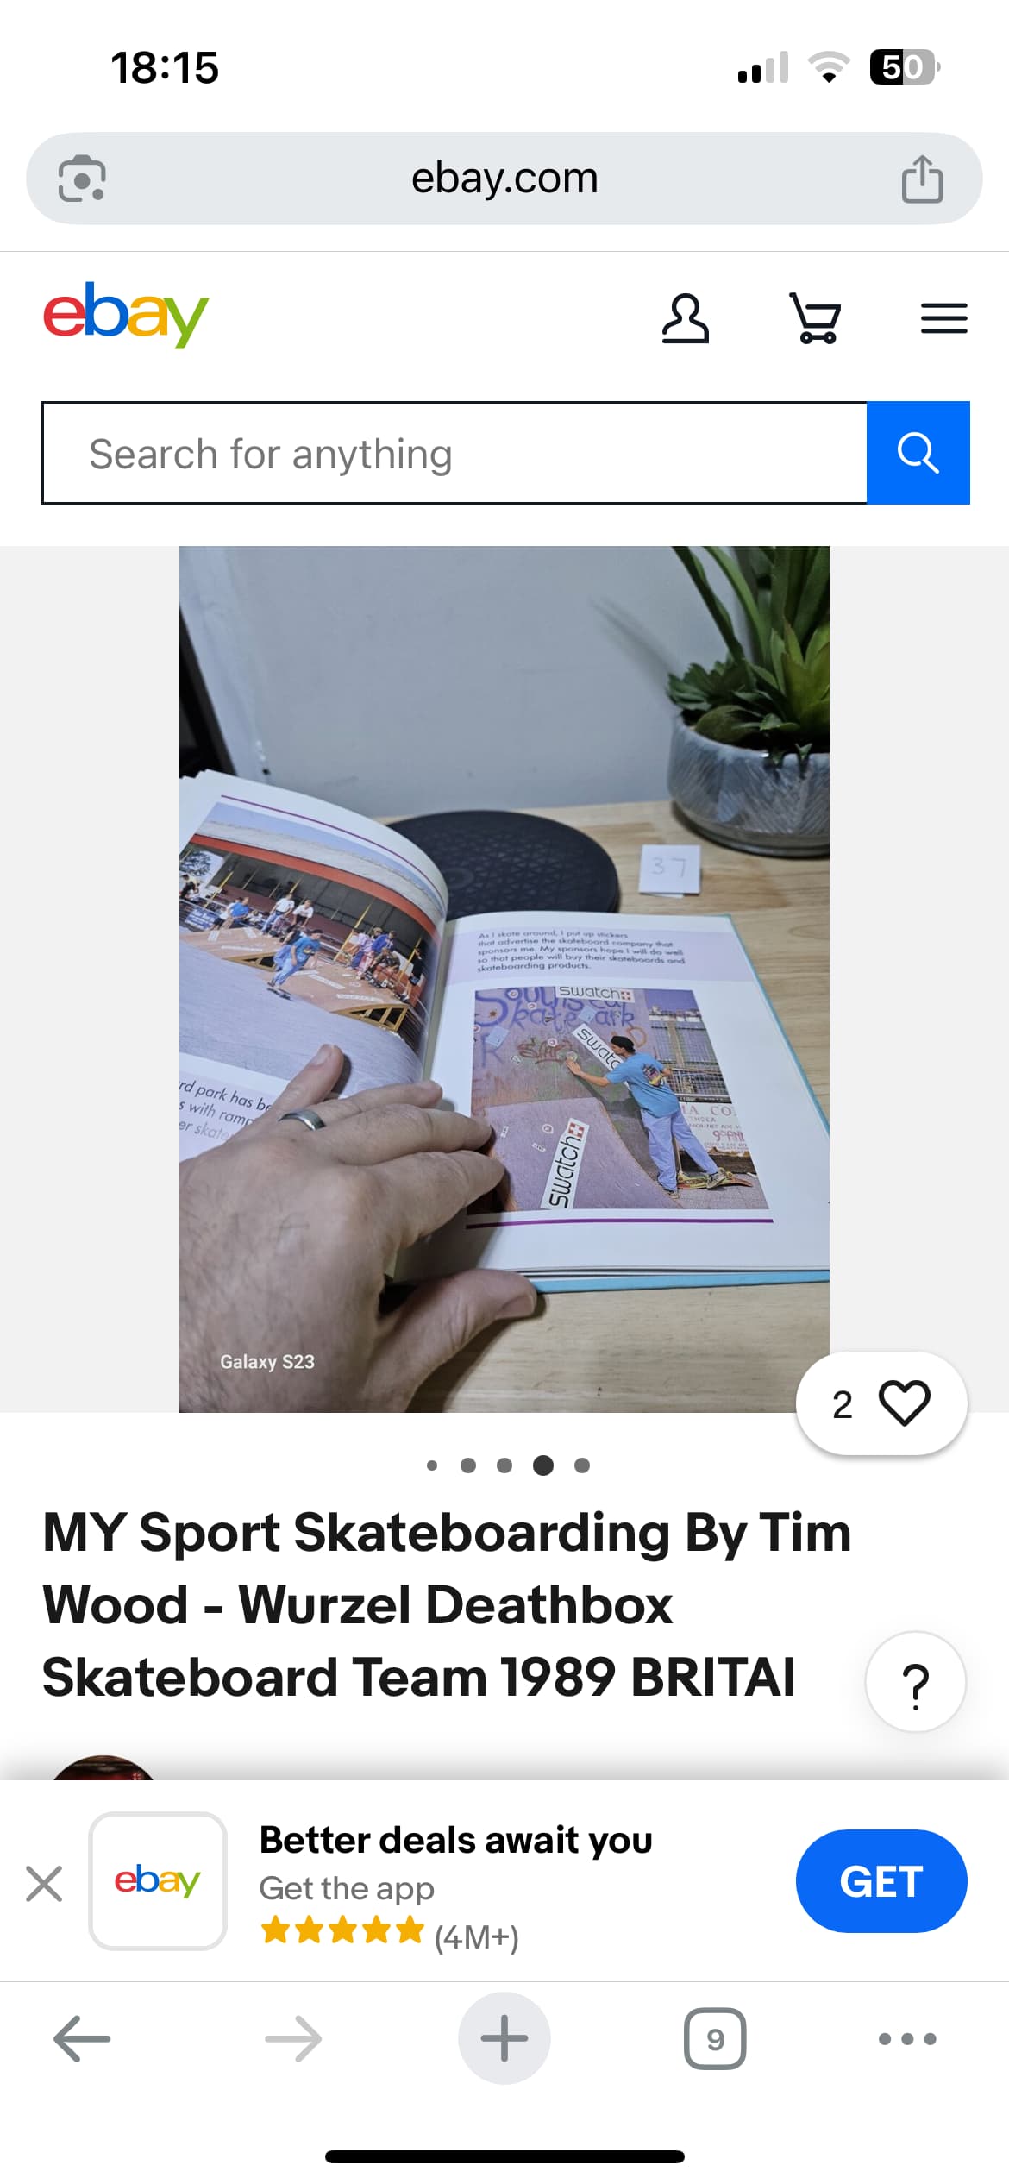Open the question mark help button

coord(916,1682)
